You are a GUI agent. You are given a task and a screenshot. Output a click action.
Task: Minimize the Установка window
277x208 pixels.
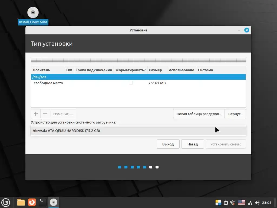(239, 30)
